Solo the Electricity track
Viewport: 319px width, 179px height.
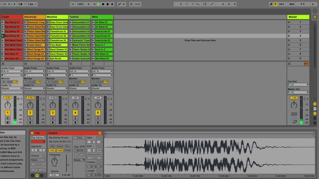pos(30,118)
